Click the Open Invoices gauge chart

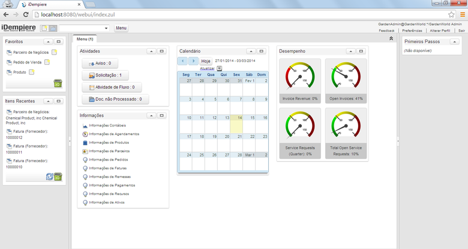point(346,77)
